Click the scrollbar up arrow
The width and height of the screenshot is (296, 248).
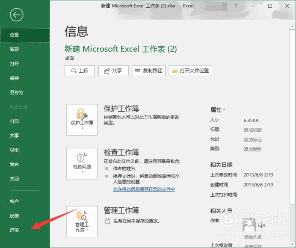point(293,27)
